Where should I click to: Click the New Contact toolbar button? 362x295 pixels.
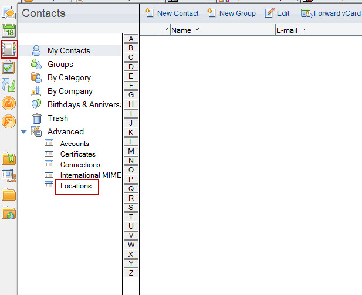(x=172, y=13)
